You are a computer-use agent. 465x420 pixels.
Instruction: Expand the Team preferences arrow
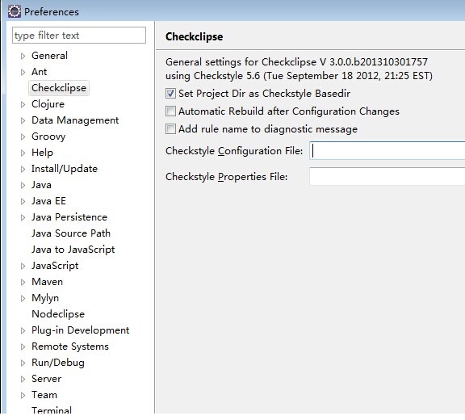coord(23,395)
